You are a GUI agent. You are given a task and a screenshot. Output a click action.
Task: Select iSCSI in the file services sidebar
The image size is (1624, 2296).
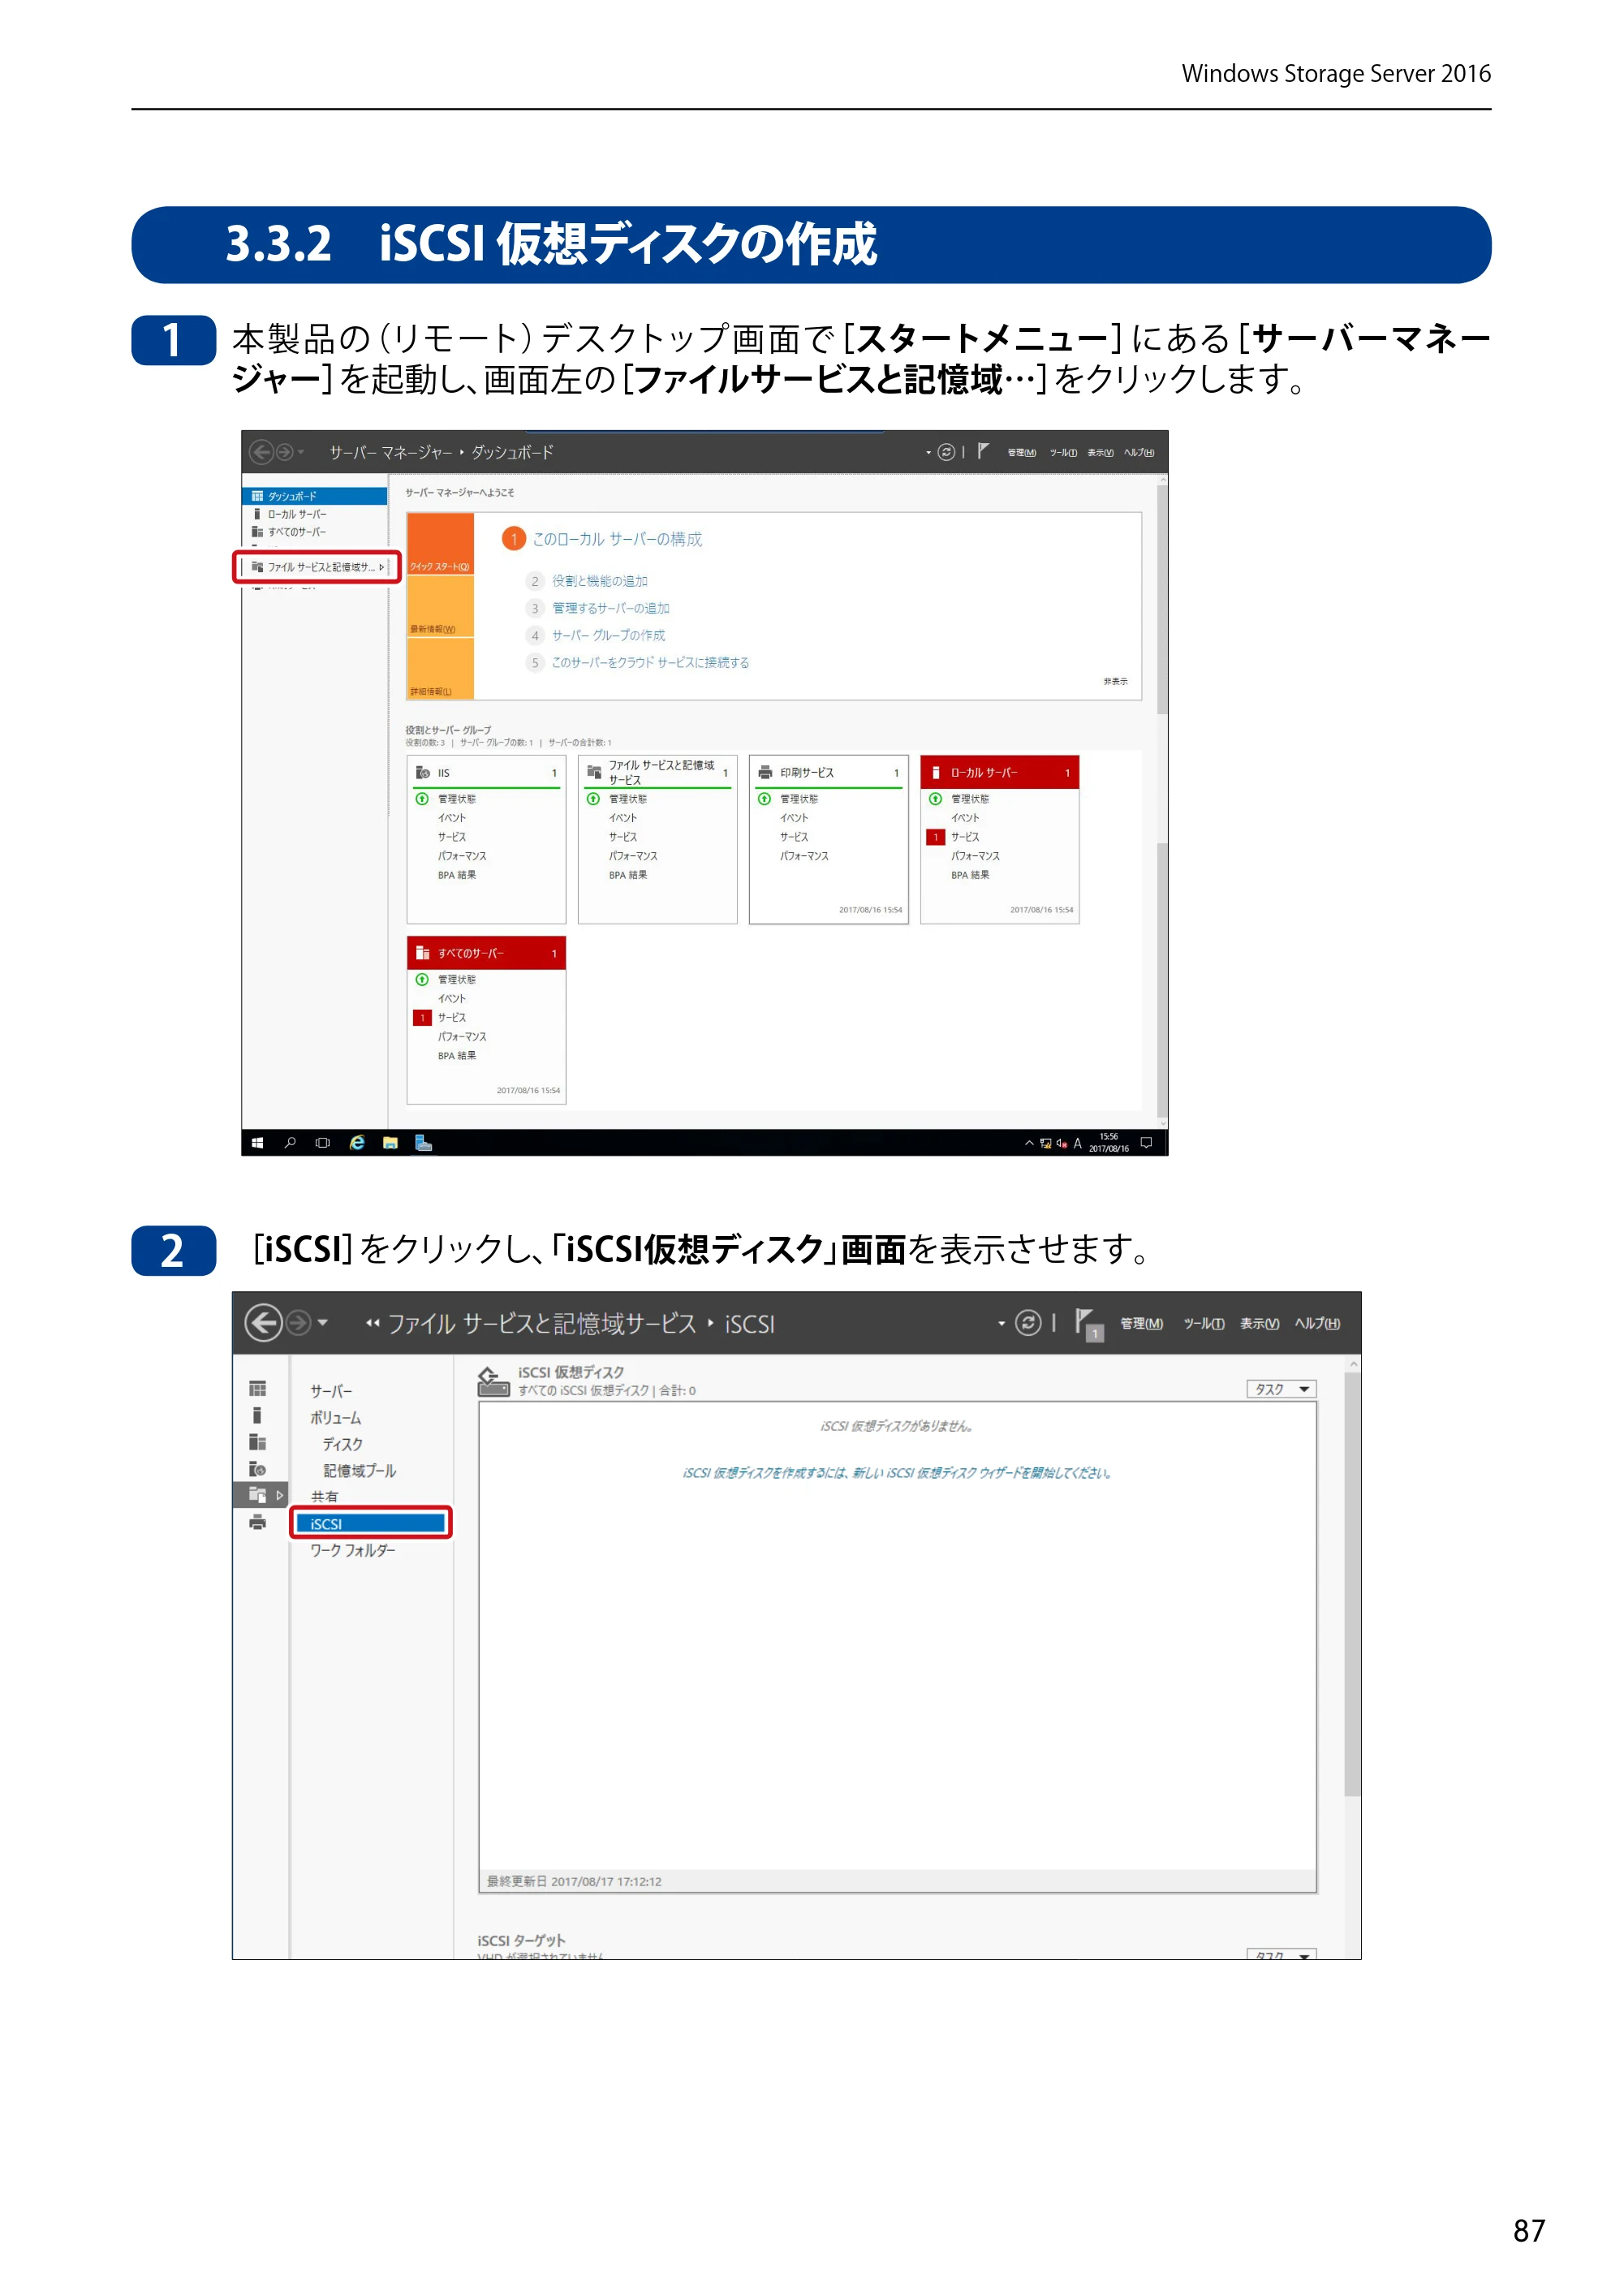coord(371,1523)
